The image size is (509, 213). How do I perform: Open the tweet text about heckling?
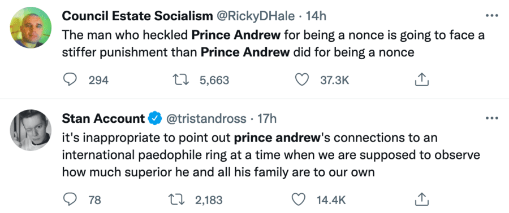pyautogui.click(x=273, y=43)
